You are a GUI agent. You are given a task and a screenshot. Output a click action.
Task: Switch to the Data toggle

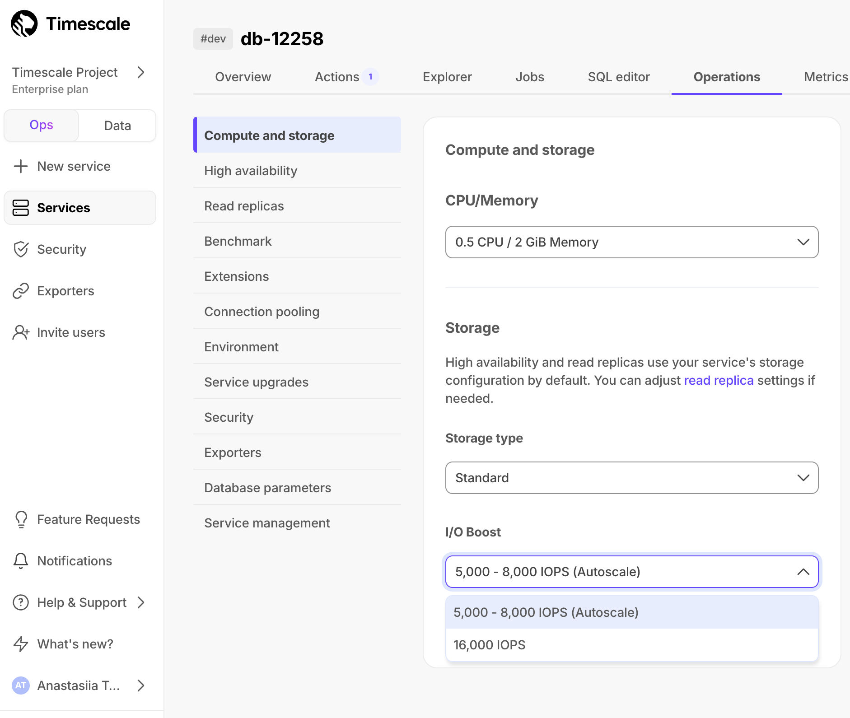click(117, 126)
